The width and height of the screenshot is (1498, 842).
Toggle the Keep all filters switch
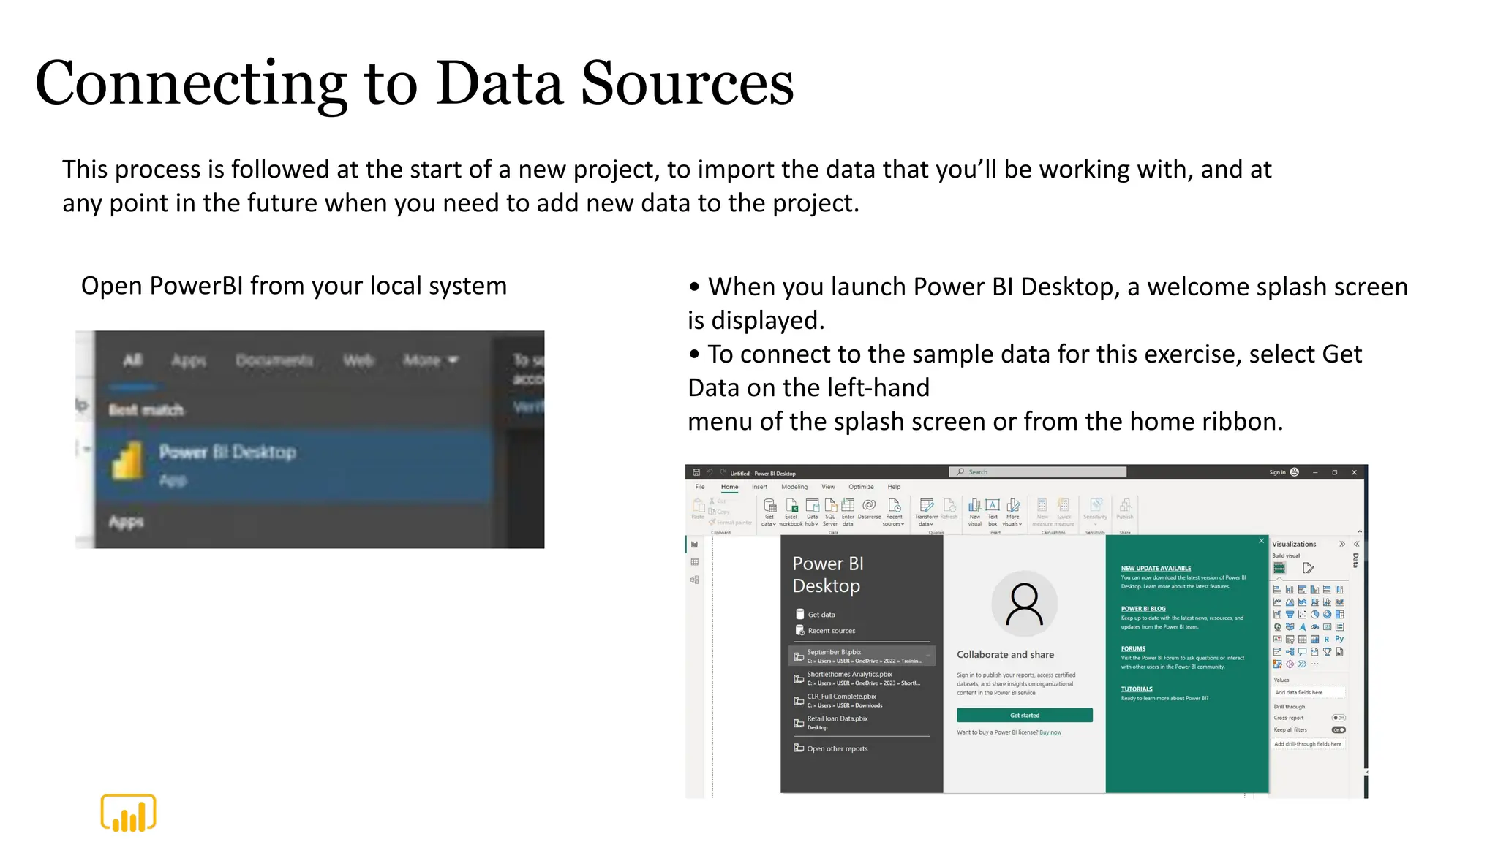(x=1339, y=729)
